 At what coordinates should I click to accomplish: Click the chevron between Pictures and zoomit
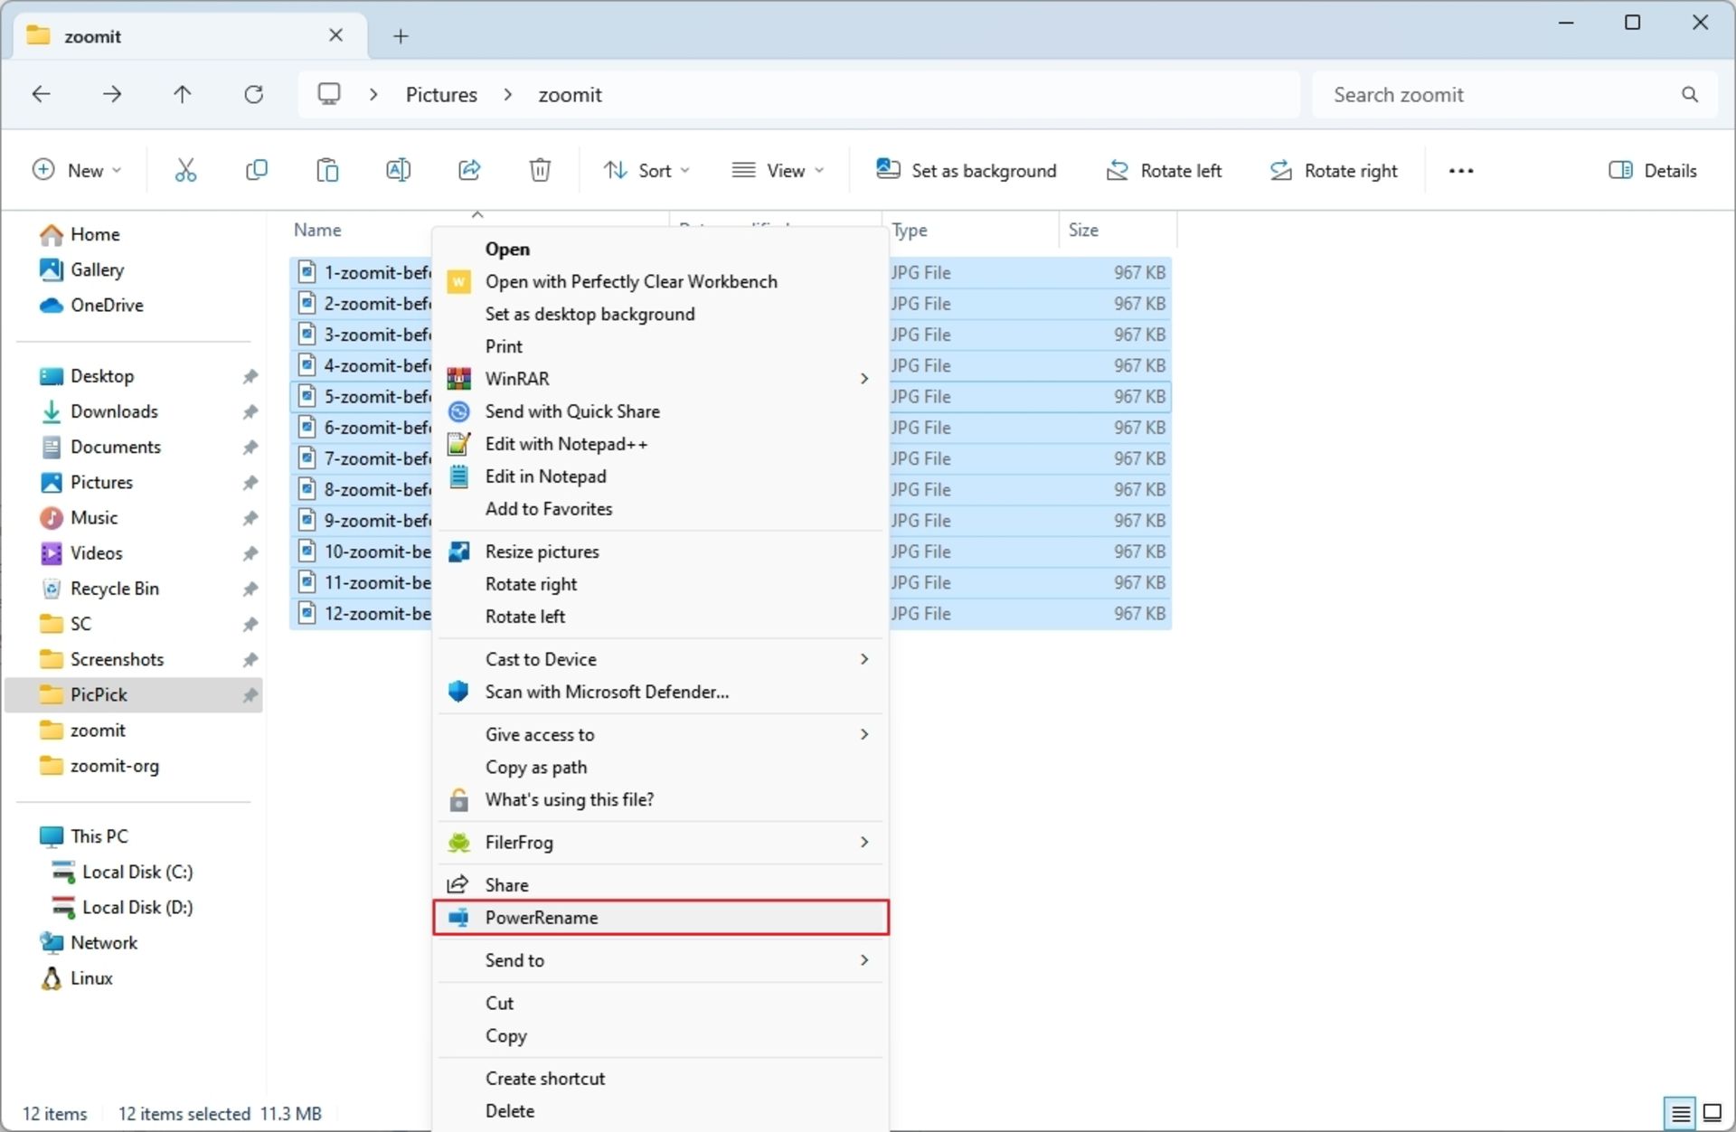508,94
